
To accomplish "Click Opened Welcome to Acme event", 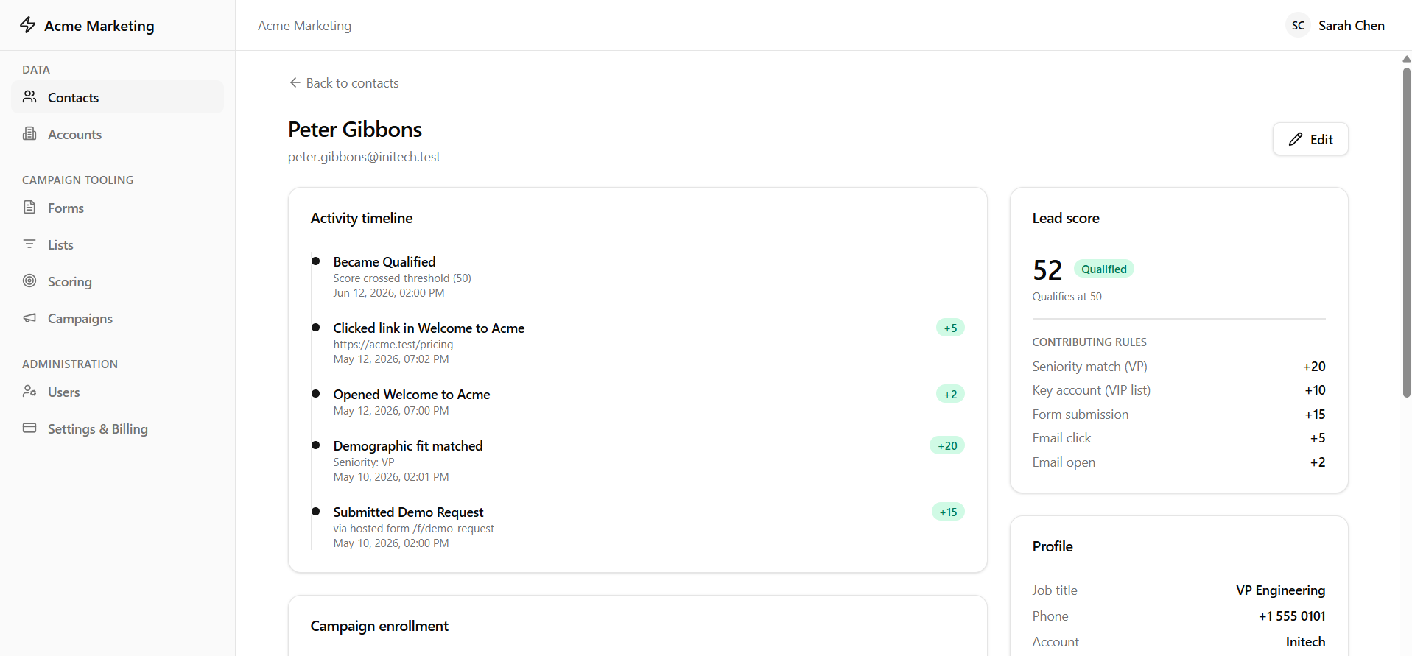I will [x=411, y=394].
